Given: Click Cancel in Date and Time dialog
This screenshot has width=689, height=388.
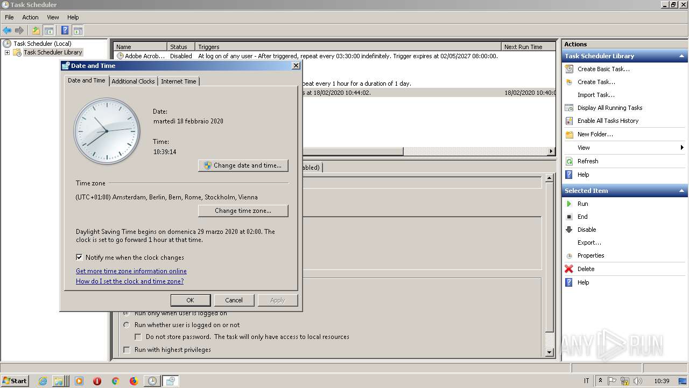Looking at the screenshot, I should [x=234, y=300].
